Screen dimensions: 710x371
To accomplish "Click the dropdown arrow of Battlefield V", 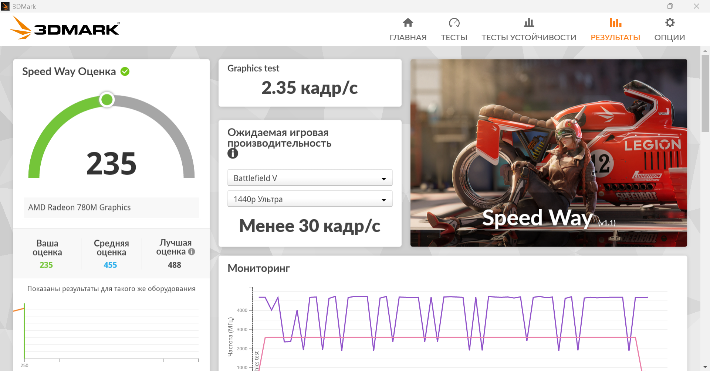I will (384, 179).
